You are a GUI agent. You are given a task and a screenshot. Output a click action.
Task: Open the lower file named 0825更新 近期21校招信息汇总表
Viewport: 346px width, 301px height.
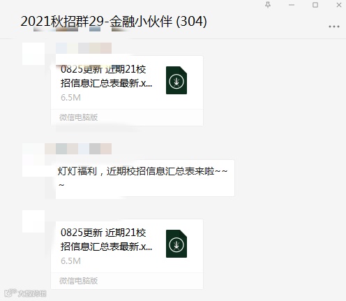click(127, 246)
